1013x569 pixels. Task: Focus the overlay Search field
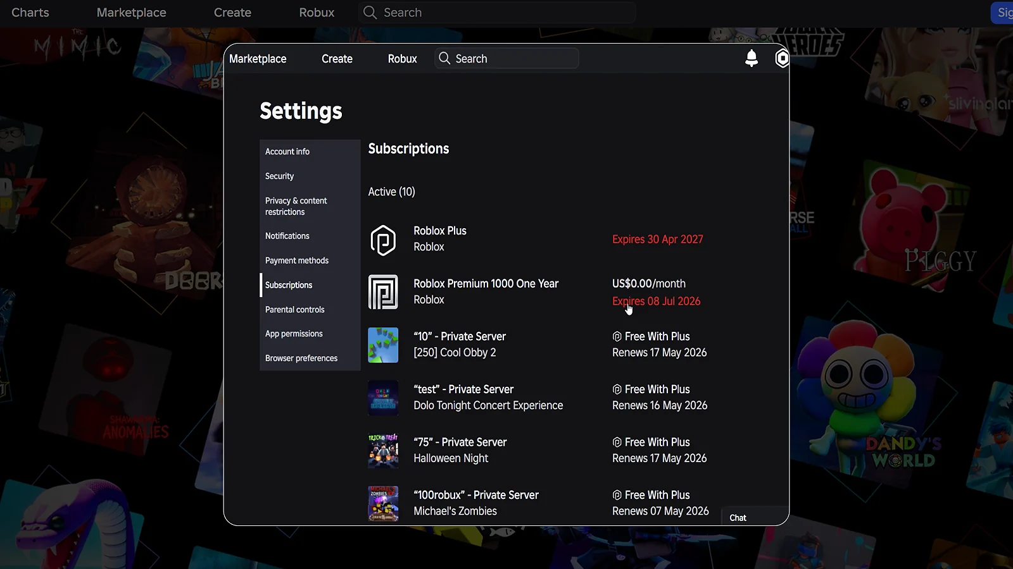[x=507, y=58]
